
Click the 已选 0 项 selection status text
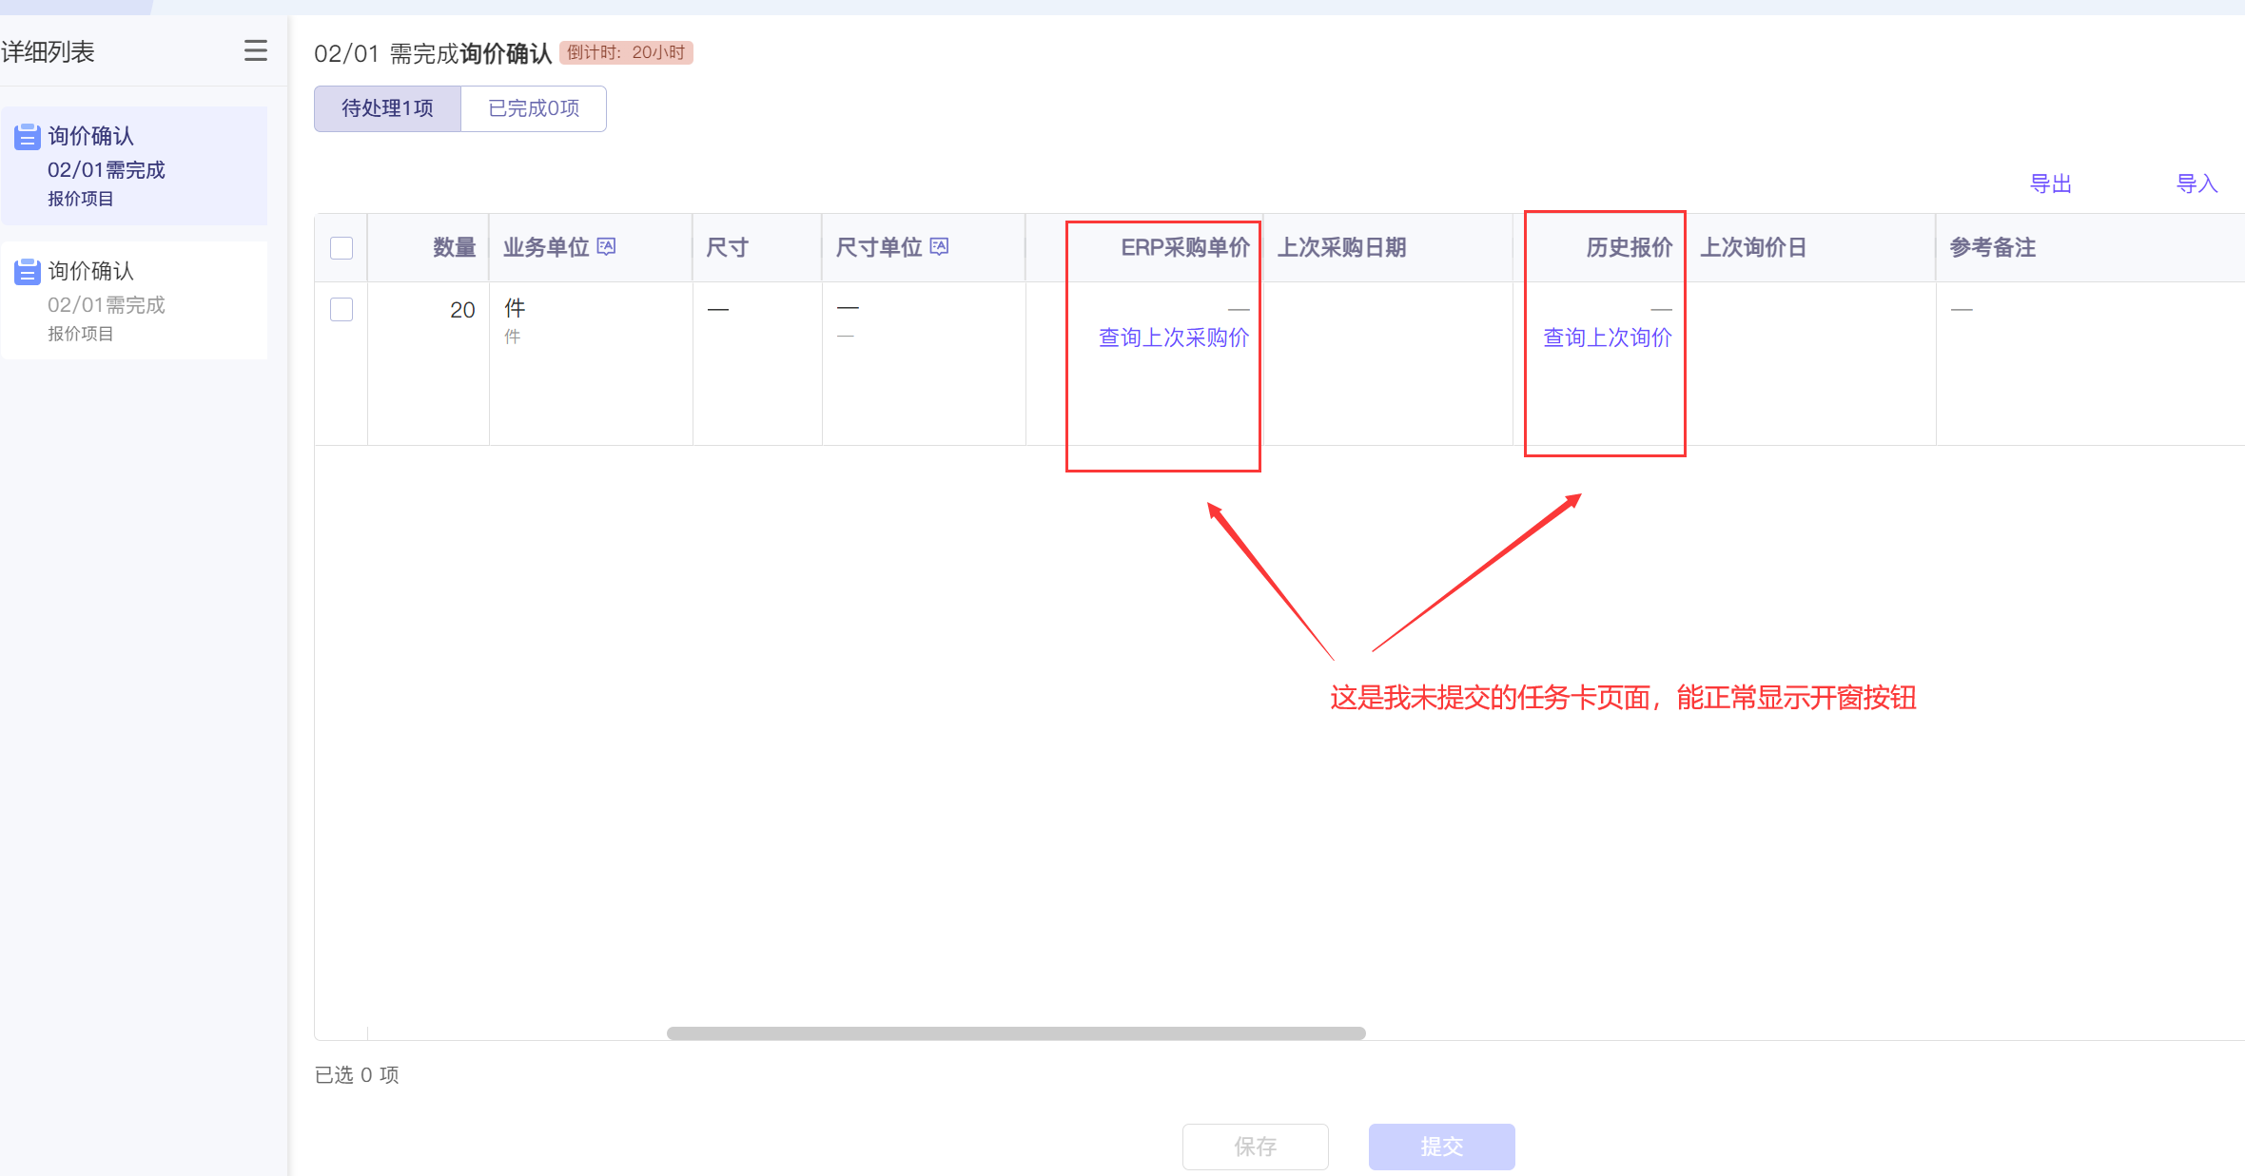coord(357,1075)
